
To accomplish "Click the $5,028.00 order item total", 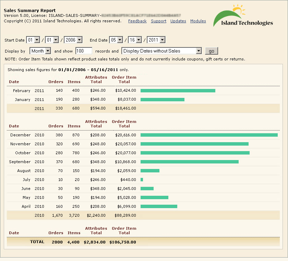I will tap(127, 197).
